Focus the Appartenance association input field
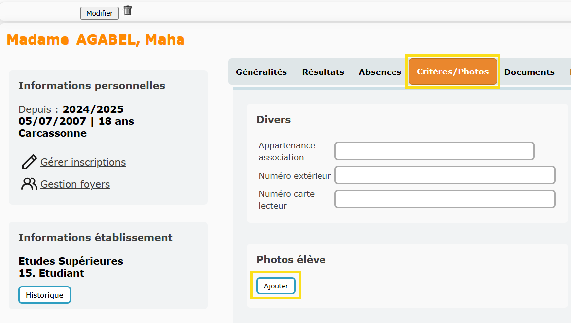Viewport: 571px width, 323px height. pyautogui.click(x=434, y=151)
